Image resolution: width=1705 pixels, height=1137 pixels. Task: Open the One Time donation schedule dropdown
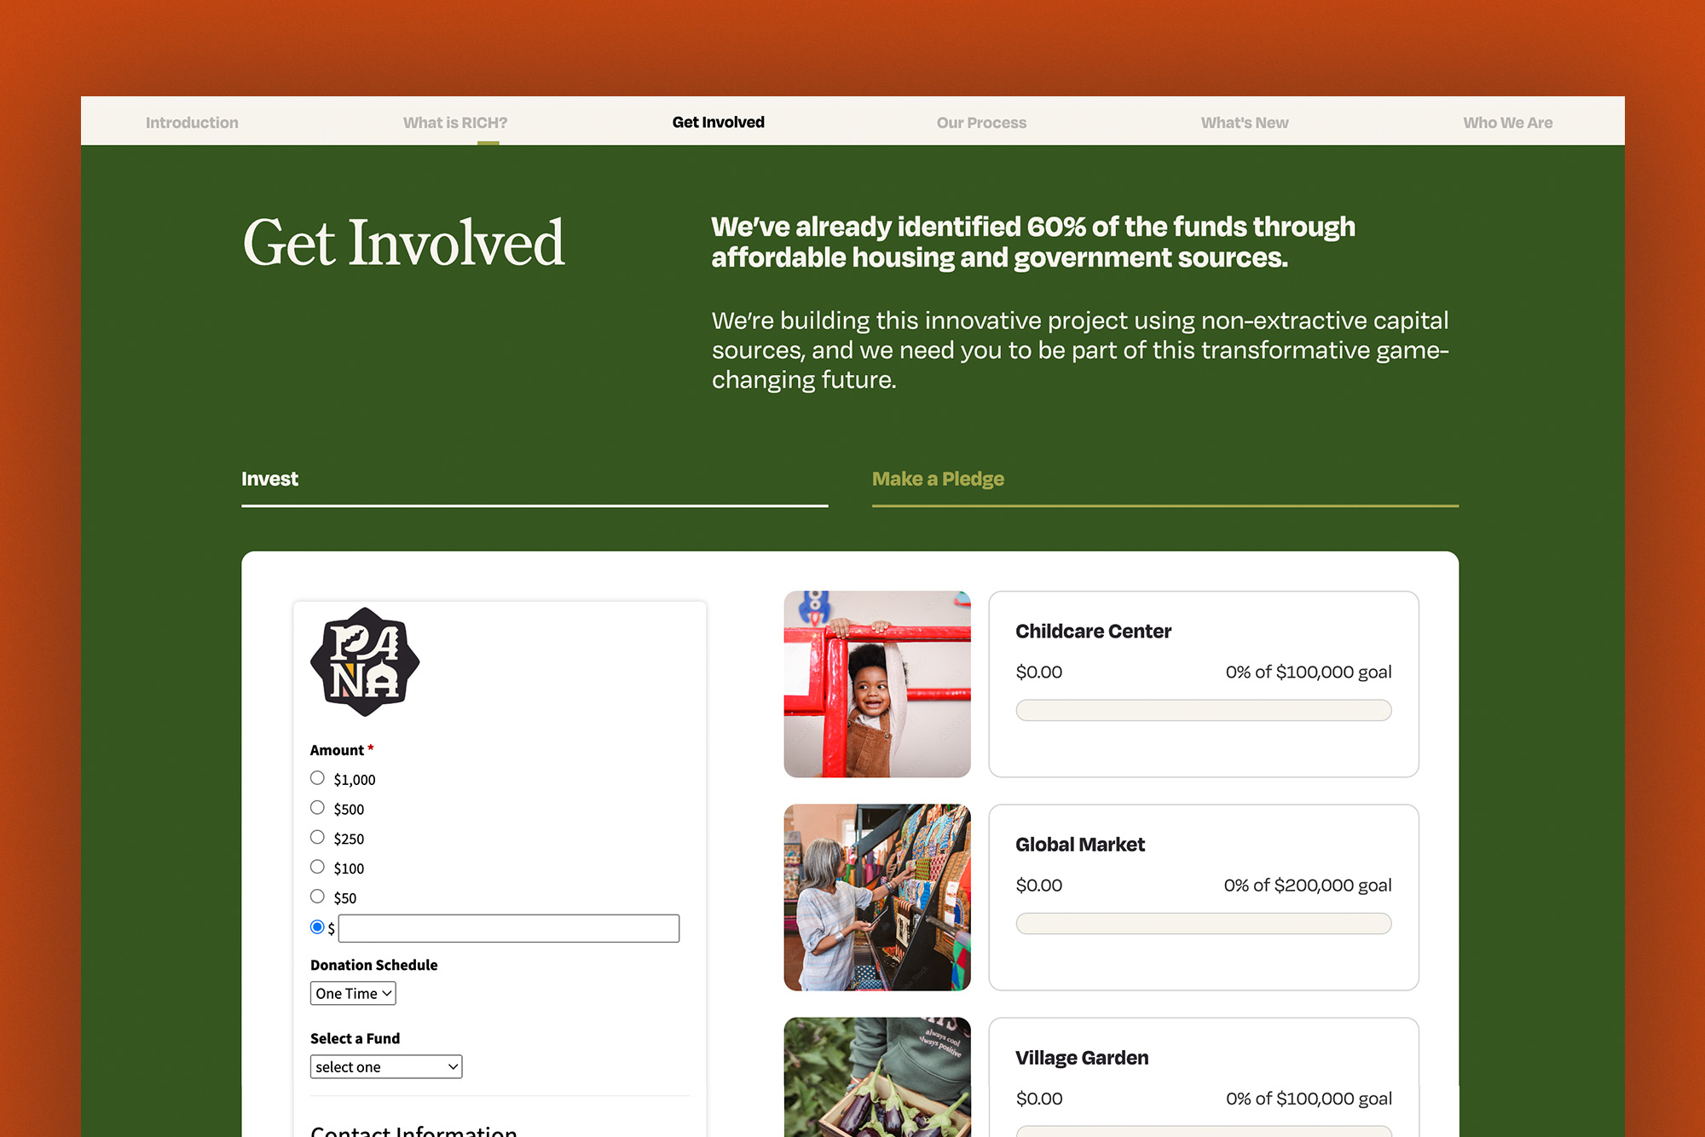click(x=353, y=993)
